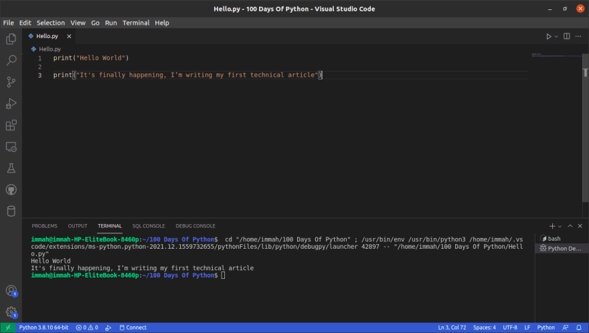This screenshot has height=333, width=589.
Task: Select Python 3.8.10 64-bit interpreter
Action: tap(44, 328)
